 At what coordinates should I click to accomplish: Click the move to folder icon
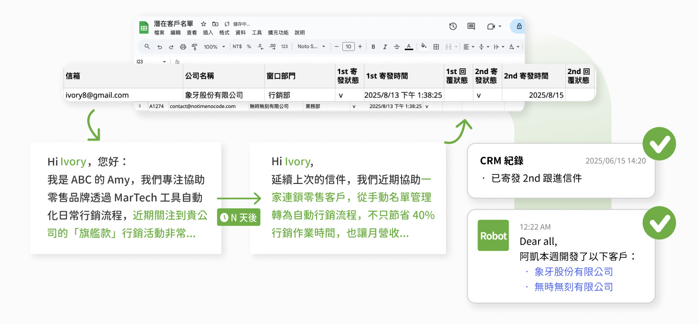215,24
